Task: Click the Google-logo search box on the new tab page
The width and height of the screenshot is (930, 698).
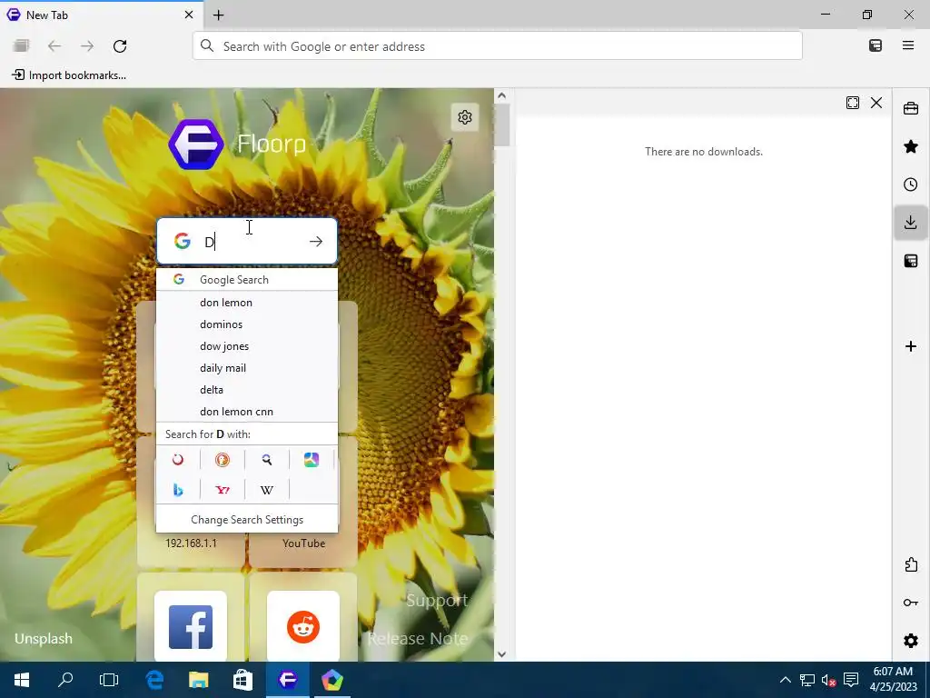Action: click(x=247, y=241)
